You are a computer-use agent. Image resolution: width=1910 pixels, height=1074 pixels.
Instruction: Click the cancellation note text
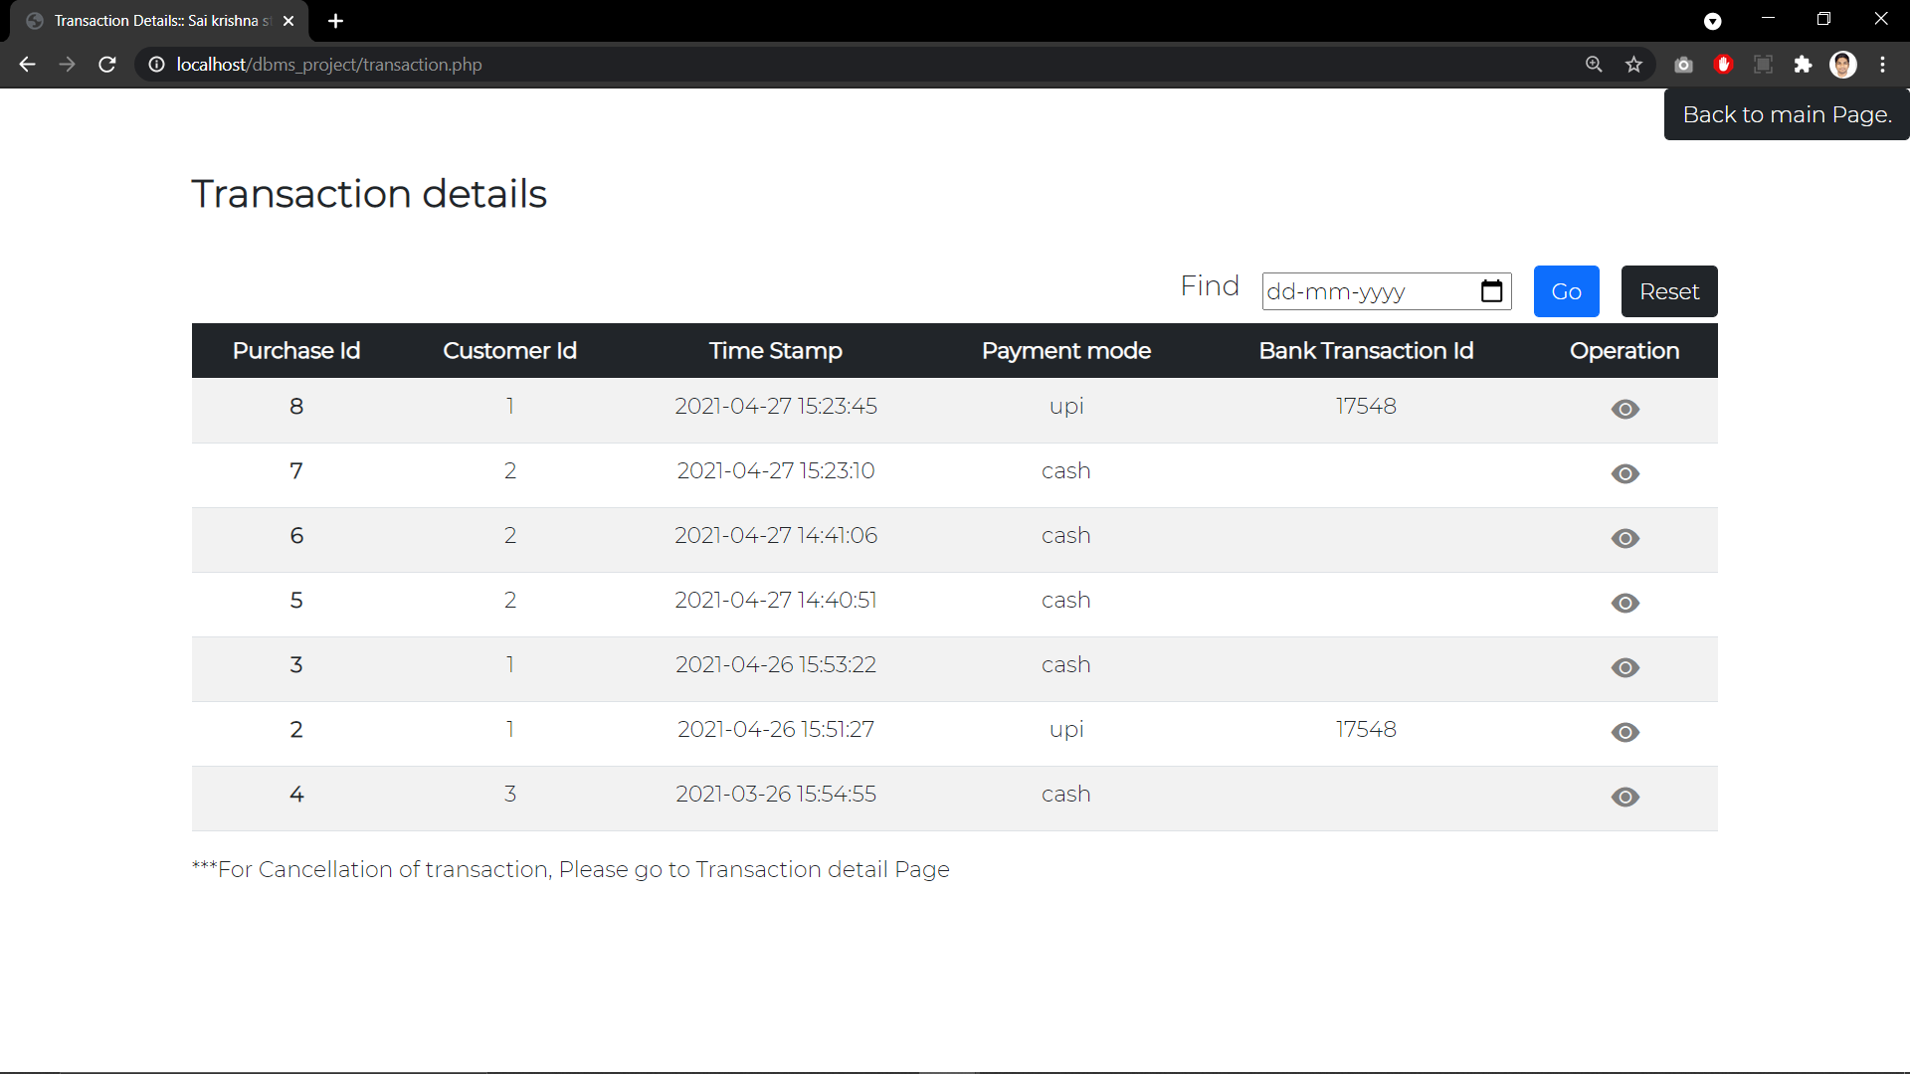[x=571, y=869]
